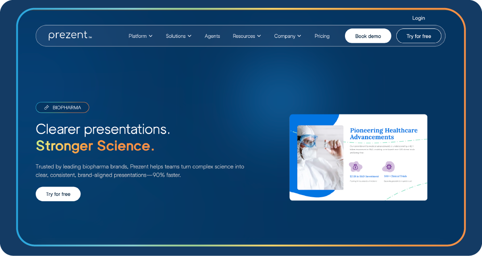Click the Platform menu label
This screenshot has height=256, width=482.
[137, 36]
